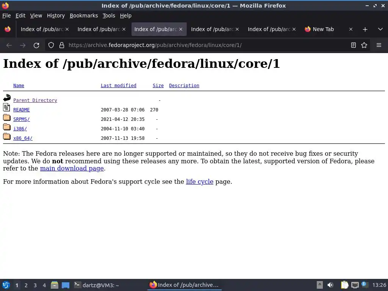Open the Tools menu
The image size is (388, 291).
109,16
